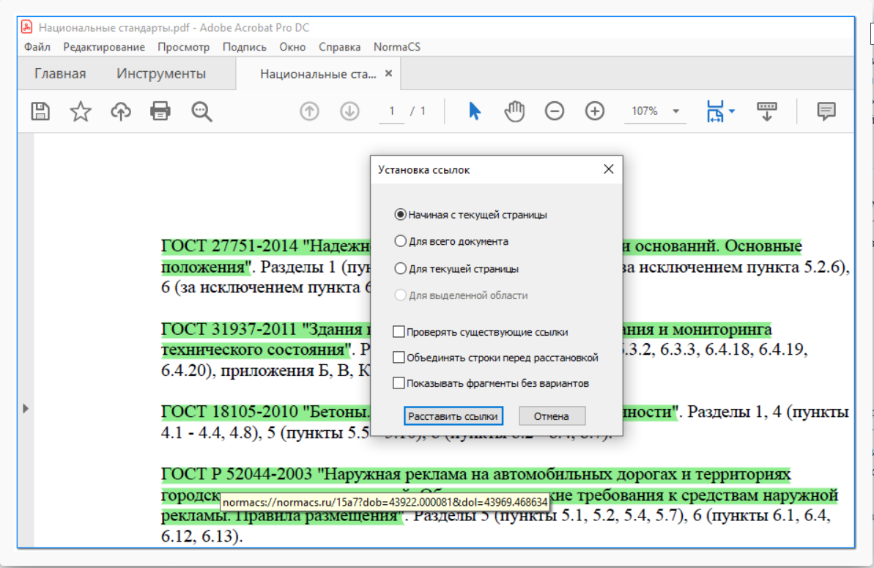Add document to favorites with star icon

pos(81,111)
